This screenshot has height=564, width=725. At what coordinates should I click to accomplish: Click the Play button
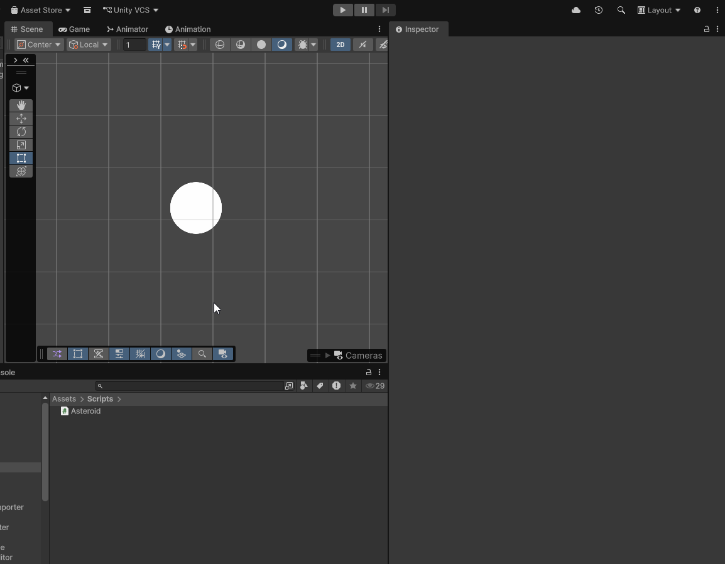coord(342,10)
